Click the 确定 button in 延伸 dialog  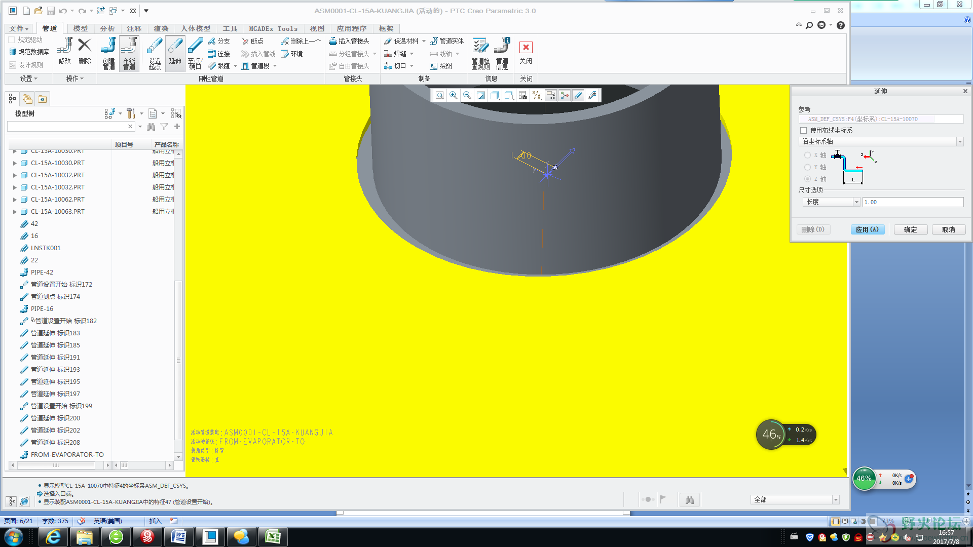pyautogui.click(x=911, y=229)
